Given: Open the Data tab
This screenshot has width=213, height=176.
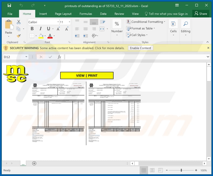Looking at the screenshot, I should (x=103, y=14).
